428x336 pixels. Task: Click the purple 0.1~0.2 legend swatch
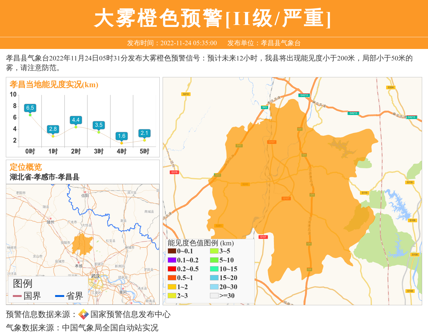tap(172, 260)
